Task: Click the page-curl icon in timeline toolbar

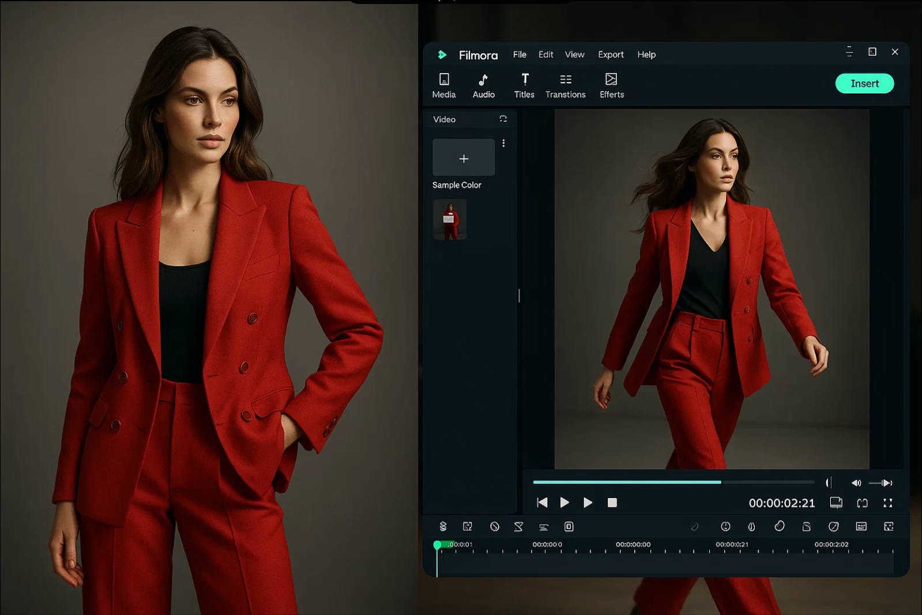Action: [806, 526]
